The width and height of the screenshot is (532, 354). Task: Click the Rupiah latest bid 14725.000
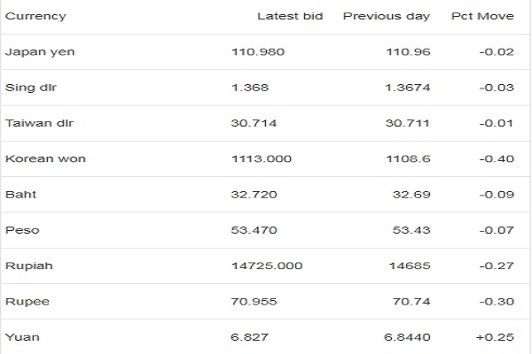[267, 265]
